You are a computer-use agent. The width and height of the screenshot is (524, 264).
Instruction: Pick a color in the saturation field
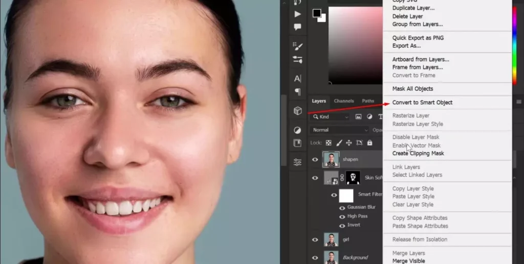[x=356, y=45]
